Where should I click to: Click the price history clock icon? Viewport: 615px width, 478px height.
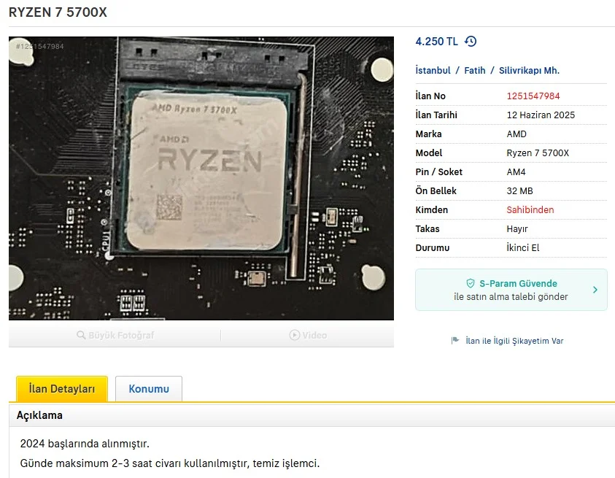click(x=471, y=41)
